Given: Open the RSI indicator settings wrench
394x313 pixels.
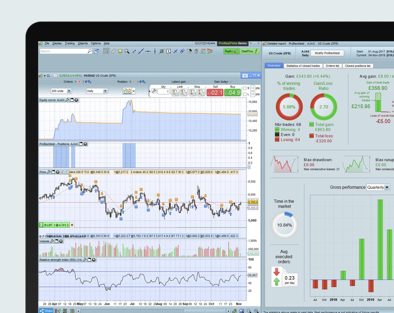Looking at the screenshot, I should point(85,260).
